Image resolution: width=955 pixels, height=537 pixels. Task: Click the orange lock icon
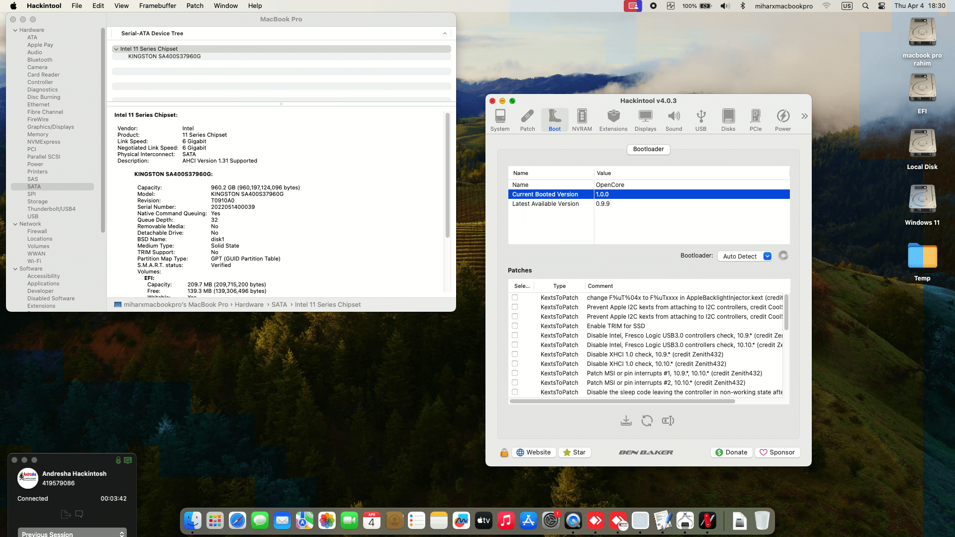click(504, 452)
